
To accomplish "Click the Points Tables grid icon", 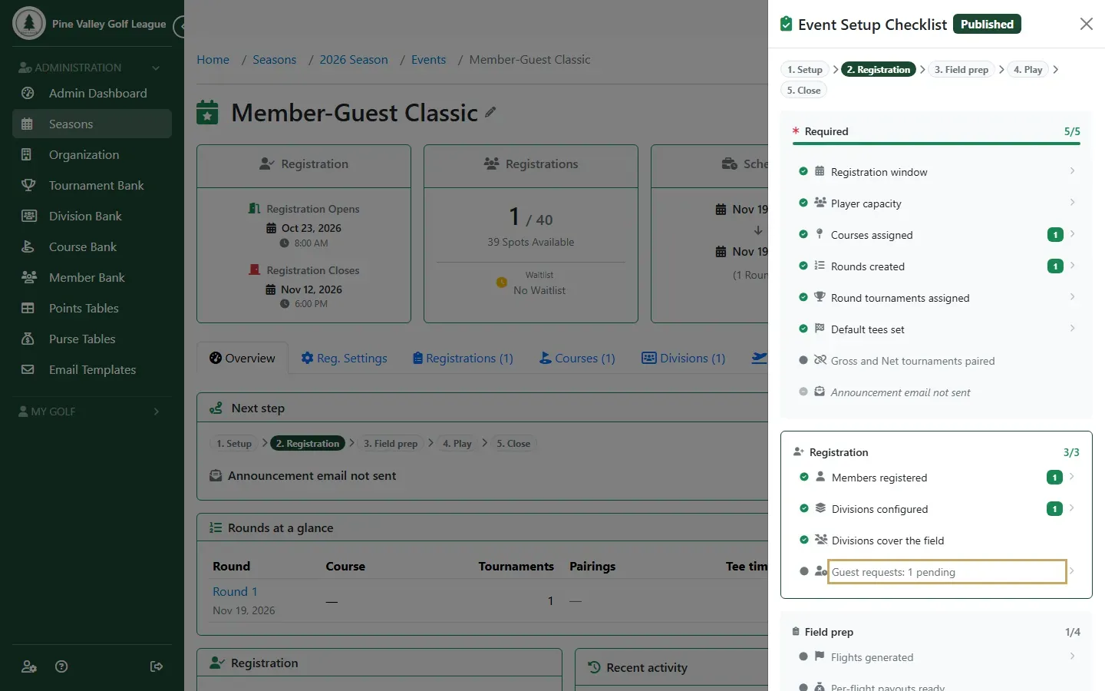I will (28, 308).
